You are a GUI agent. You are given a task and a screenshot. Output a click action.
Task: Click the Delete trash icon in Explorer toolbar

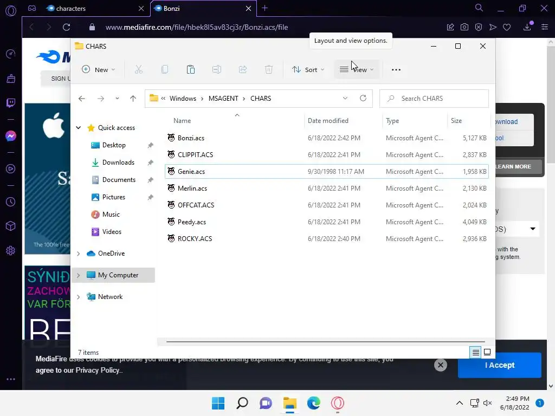click(x=269, y=69)
